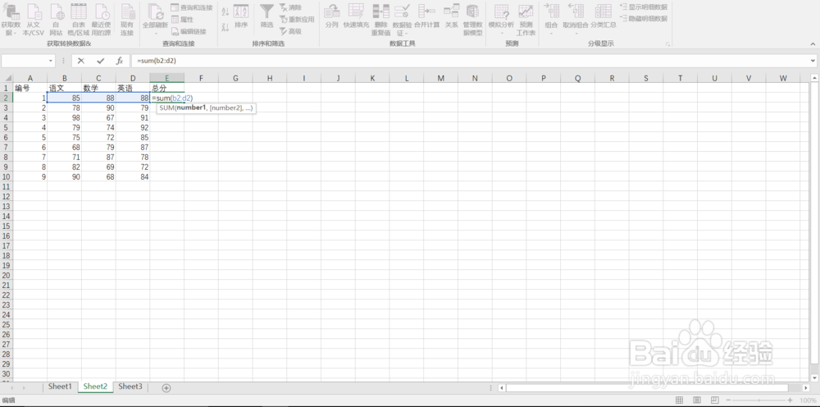Open the 从文本/CSV import tool
This screenshot has width=820, height=407.
click(34, 20)
